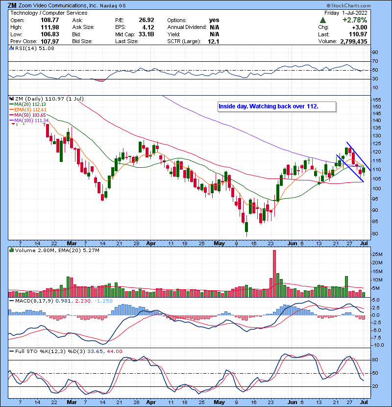Click the Zoom Video Communications, Inc. name

pyautogui.click(x=58, y=6)
